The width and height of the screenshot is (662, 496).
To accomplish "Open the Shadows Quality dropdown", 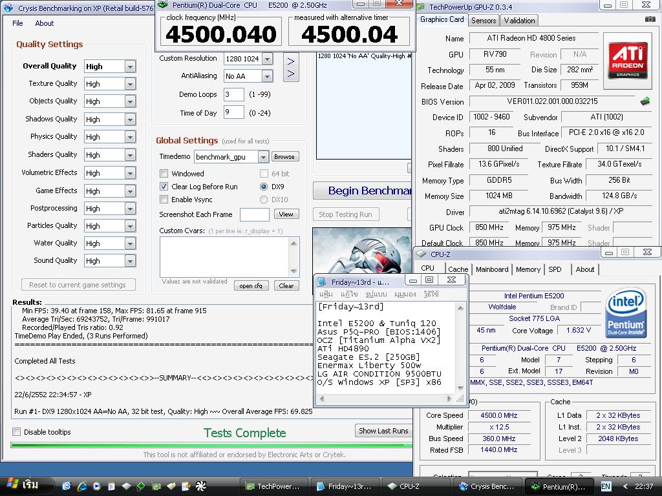I will click(x=130, y=119).
